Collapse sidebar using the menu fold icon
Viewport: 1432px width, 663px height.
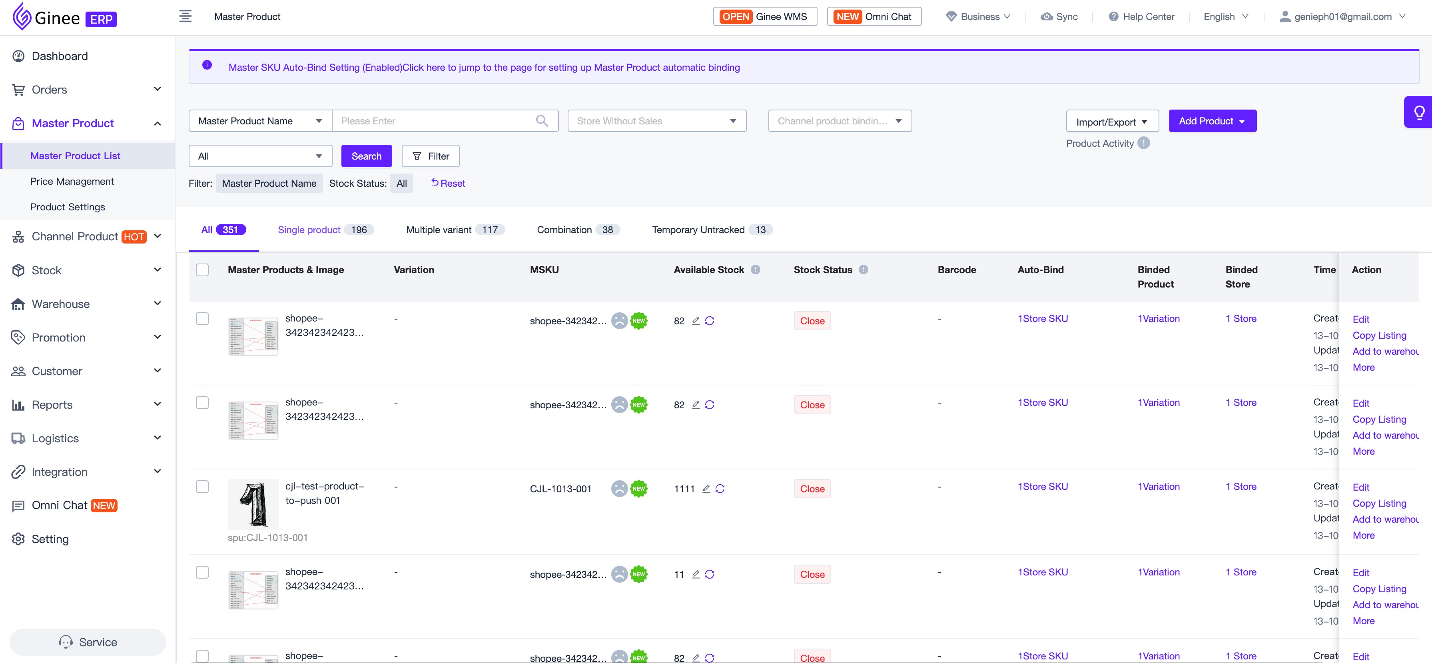185,16
